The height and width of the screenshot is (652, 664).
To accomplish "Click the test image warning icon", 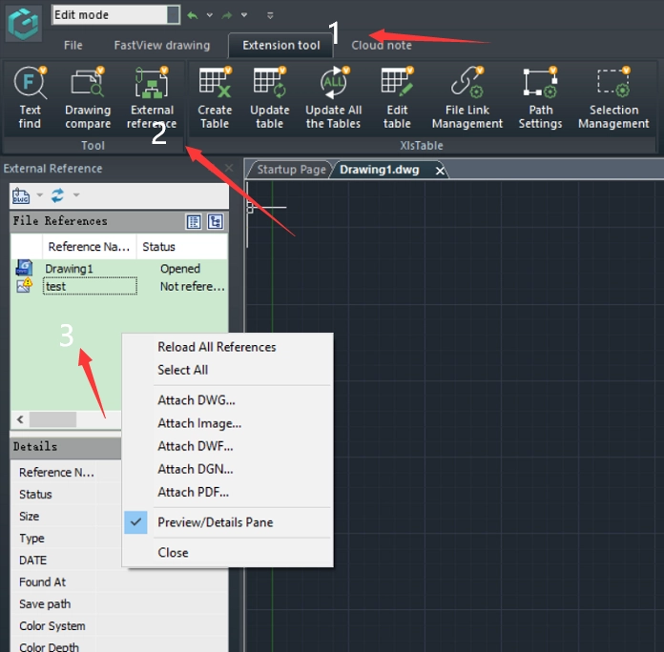I will [24, 286].
